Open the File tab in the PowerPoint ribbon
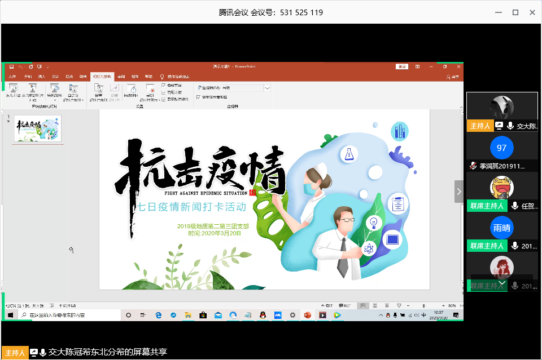The width and height of the screenshot is (542, 360). pyautogui.click(x=12, y=76)
